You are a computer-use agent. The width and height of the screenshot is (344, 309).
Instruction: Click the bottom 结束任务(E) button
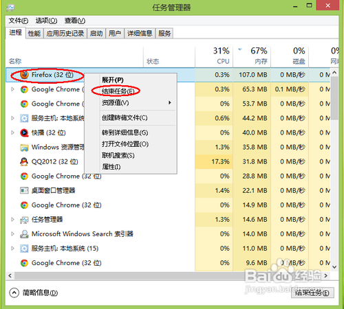coord(312,293)
